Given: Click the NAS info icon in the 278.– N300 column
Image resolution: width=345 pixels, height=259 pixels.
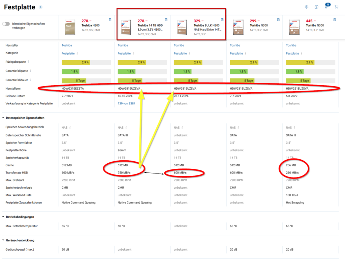Looking at the screenshot, I should [70, 128].
